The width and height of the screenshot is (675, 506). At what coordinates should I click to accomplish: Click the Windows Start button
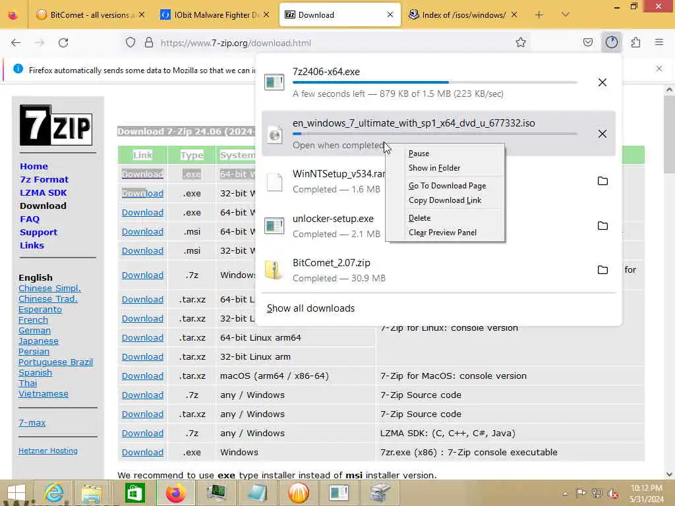click(x=16, y=493)
